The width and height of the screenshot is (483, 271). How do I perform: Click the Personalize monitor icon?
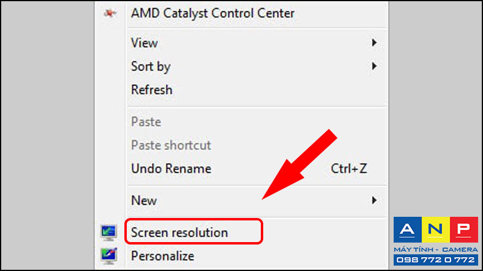(x=109, y=256)
